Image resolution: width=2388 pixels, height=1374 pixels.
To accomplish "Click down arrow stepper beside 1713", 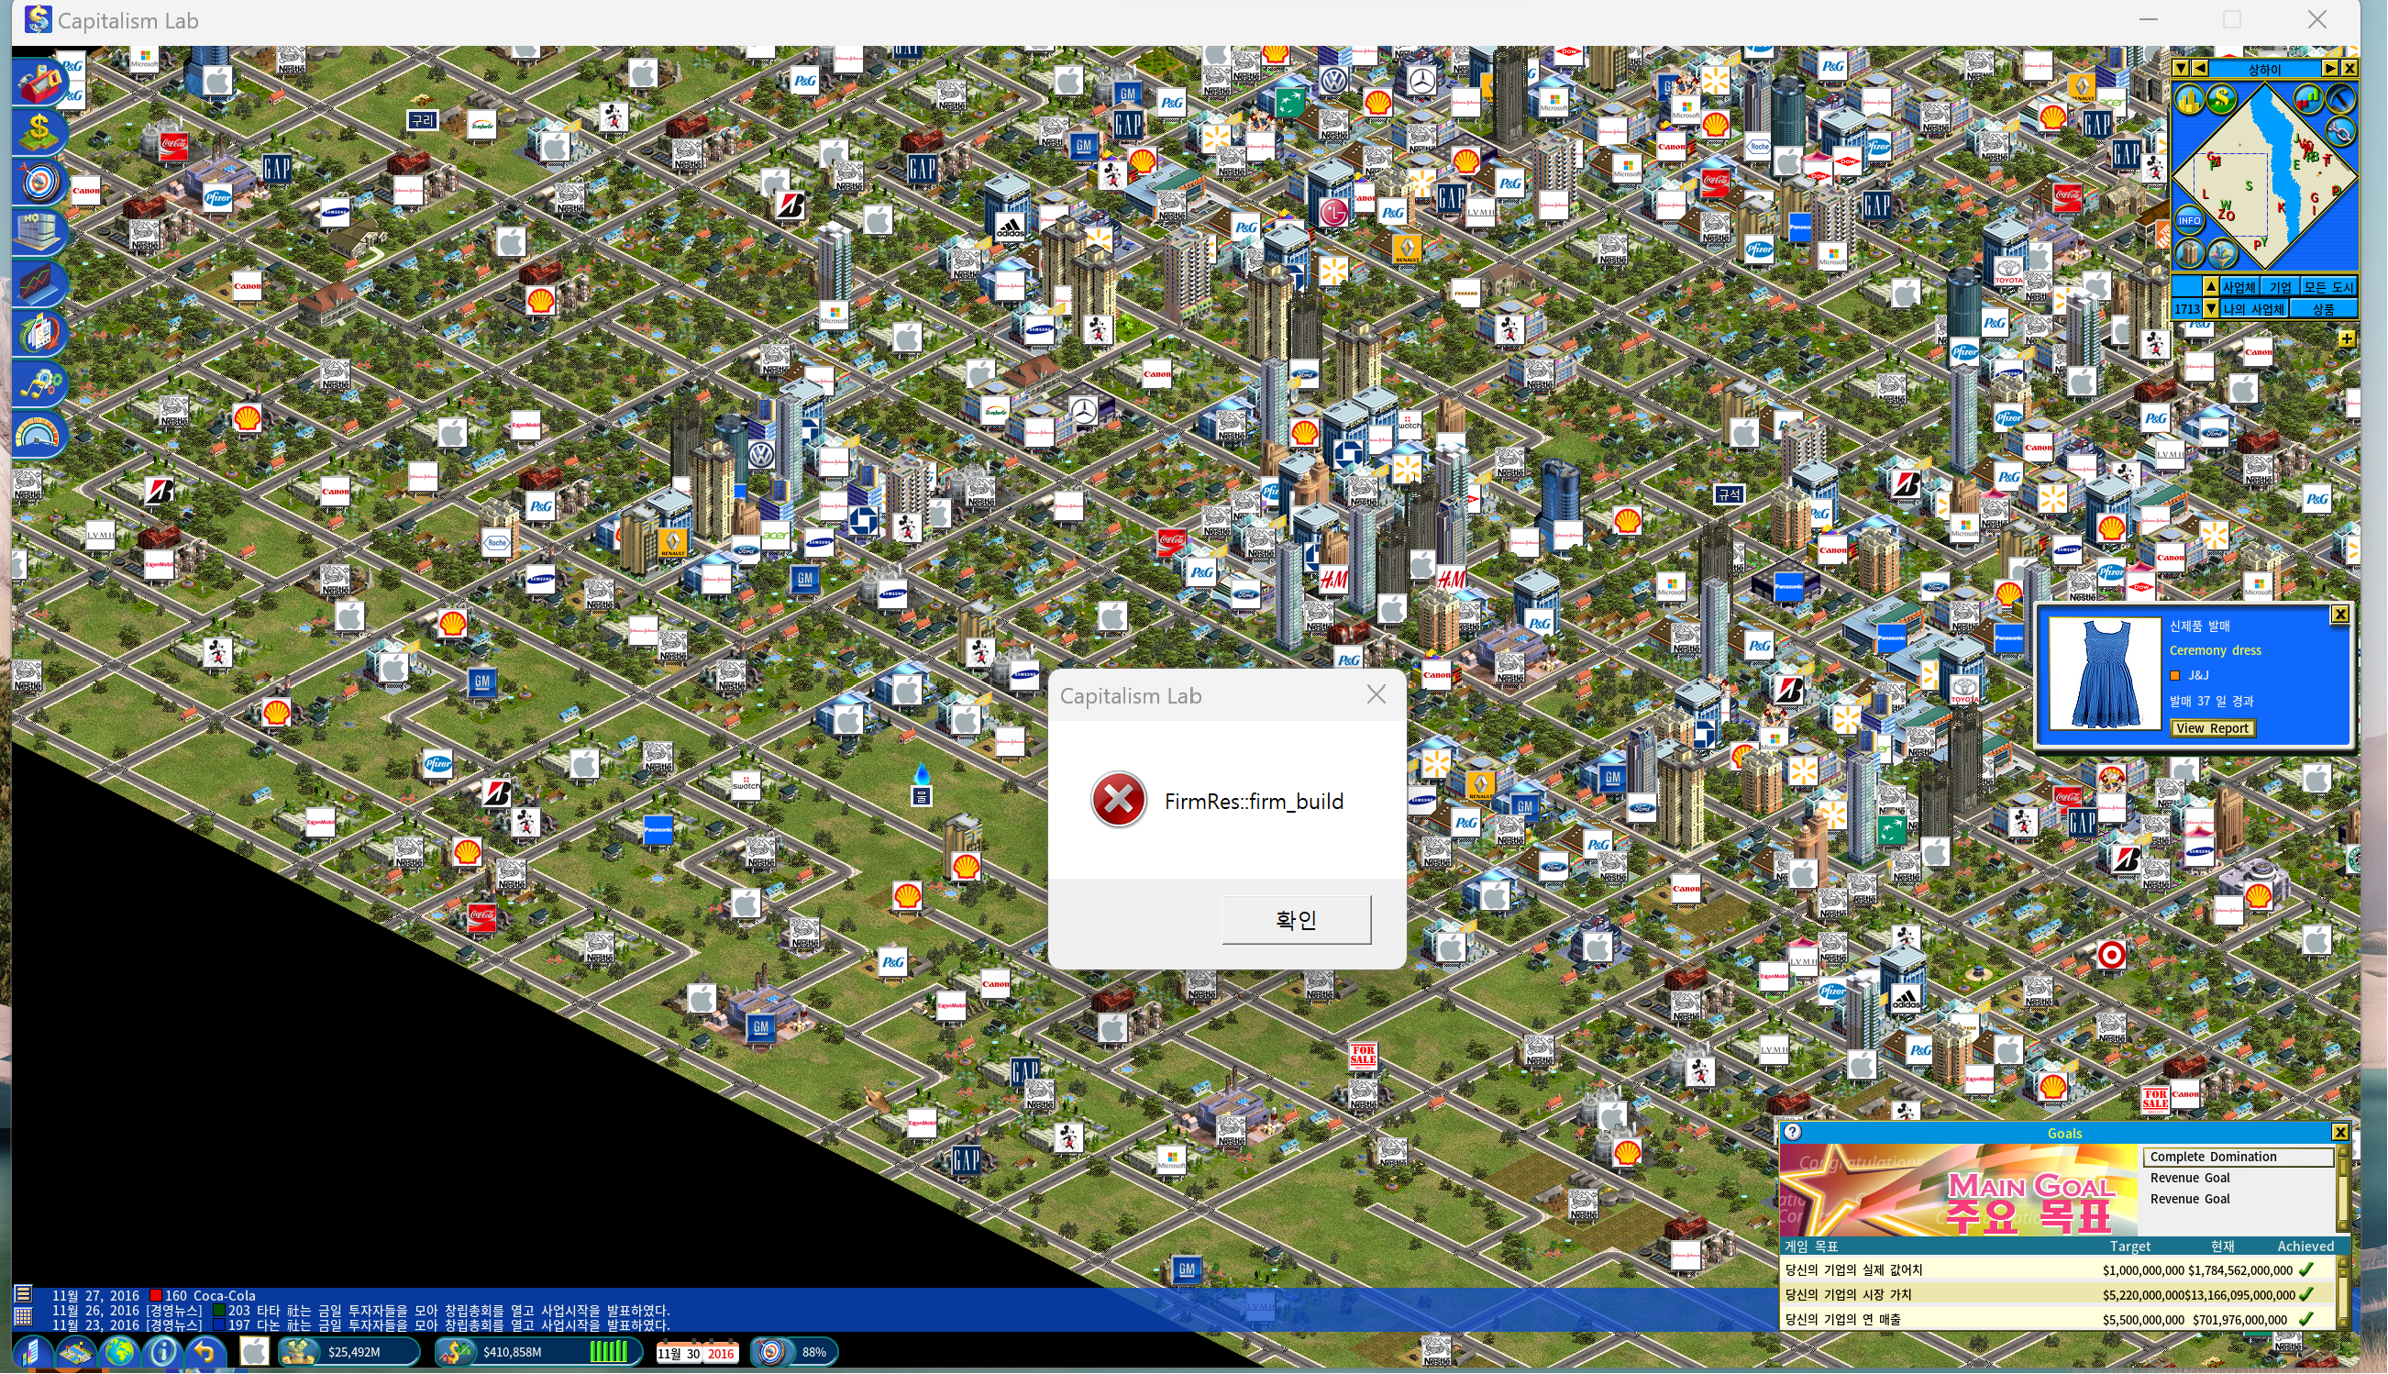I will tap(2211, 308).
